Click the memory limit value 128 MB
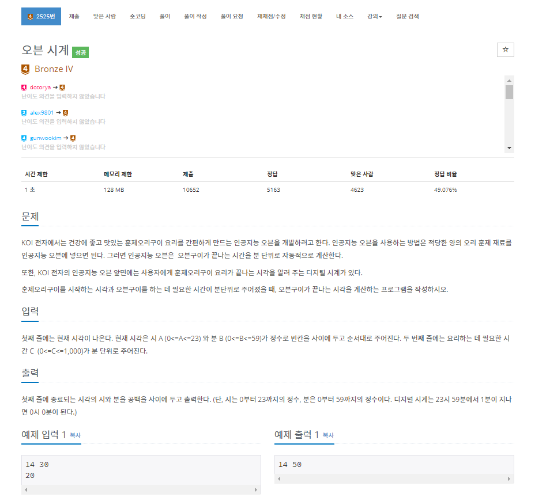The height and width of the screenshot is (501, 550). tap(114, 190)
